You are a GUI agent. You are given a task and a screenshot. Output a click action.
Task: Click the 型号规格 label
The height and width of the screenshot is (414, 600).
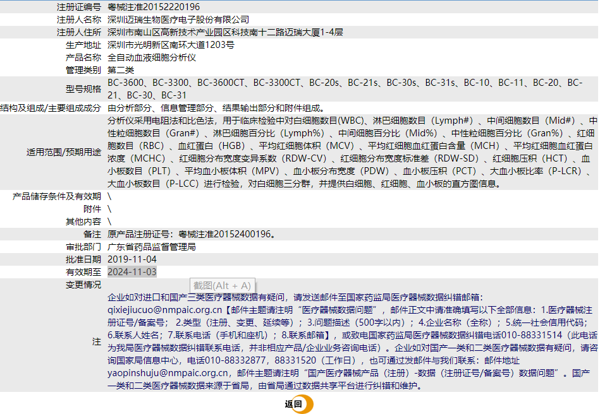point(83,89)
